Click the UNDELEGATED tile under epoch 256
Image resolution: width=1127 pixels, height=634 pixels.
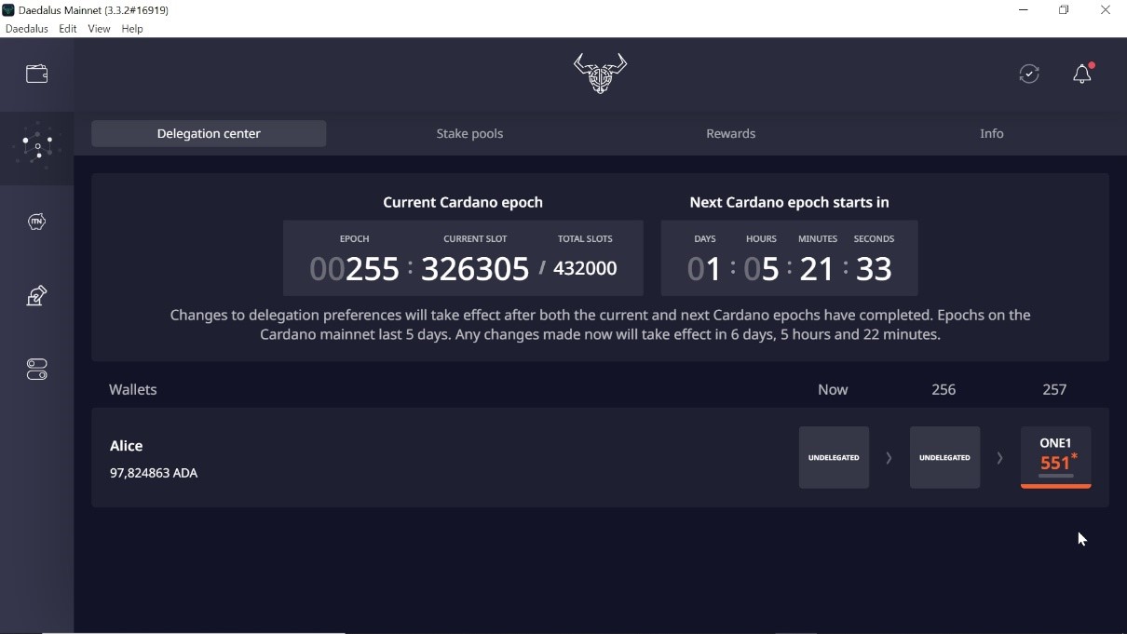pyautogui.click(x=944, y=457)
